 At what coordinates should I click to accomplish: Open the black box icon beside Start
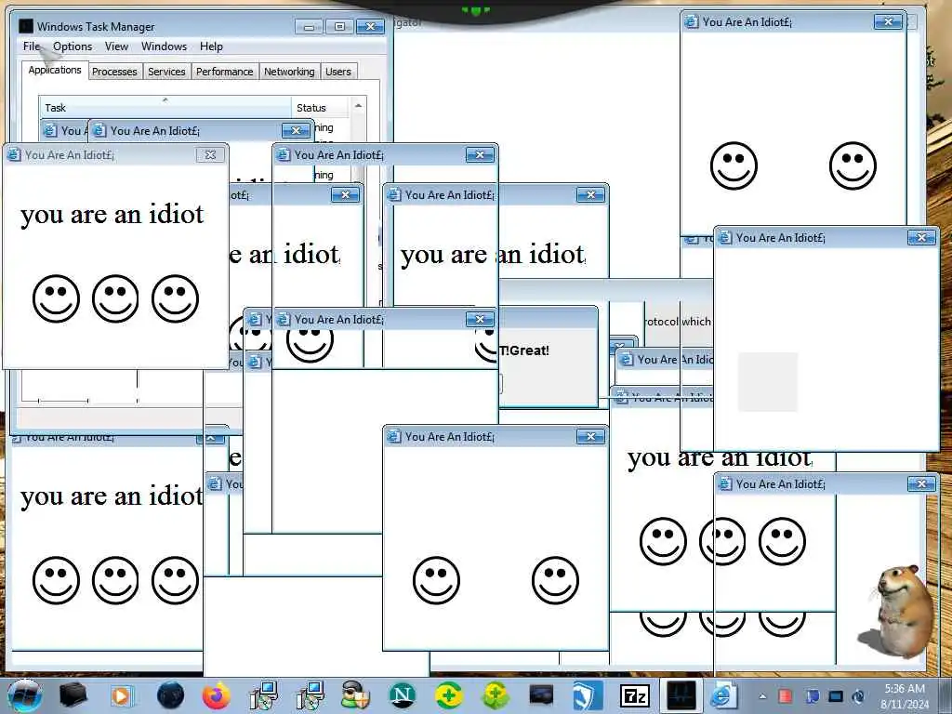[x=73, y=695]
